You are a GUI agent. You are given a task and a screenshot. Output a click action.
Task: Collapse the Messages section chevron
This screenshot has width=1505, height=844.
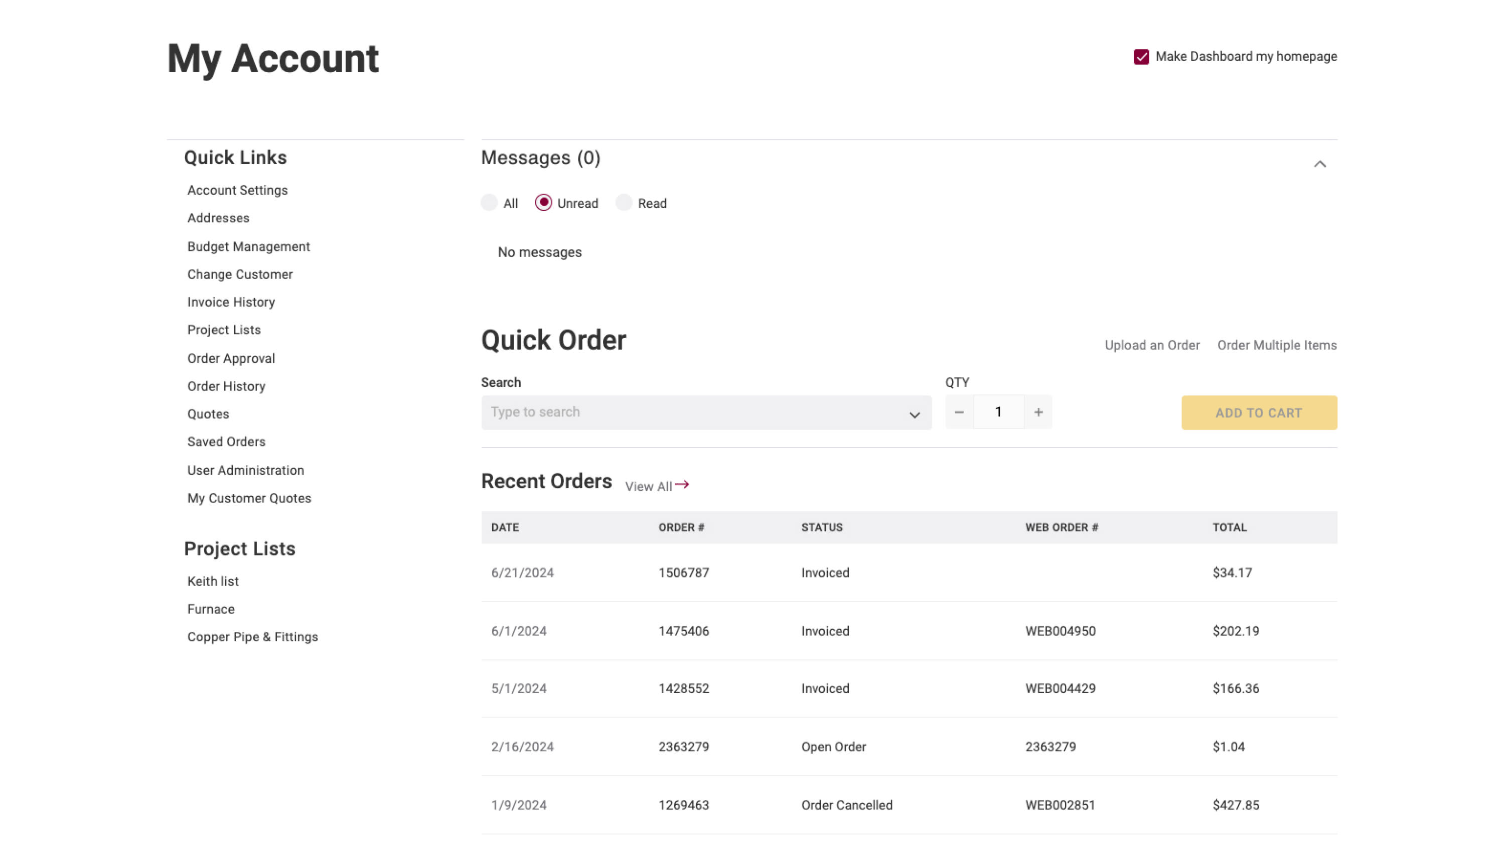[x=1319, y=164]
